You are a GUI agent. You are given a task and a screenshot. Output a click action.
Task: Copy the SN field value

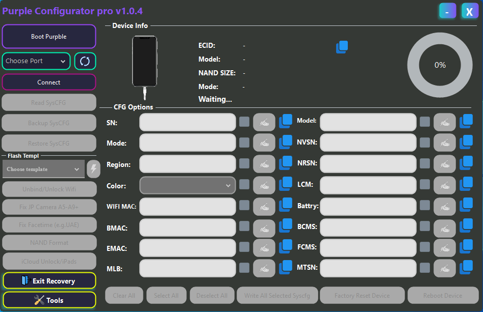click(286, 122)
